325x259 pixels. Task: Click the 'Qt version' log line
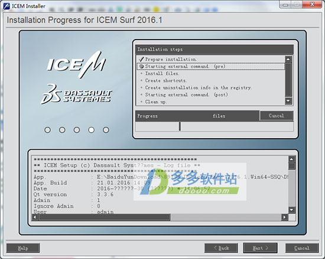(x=74, y=195)
